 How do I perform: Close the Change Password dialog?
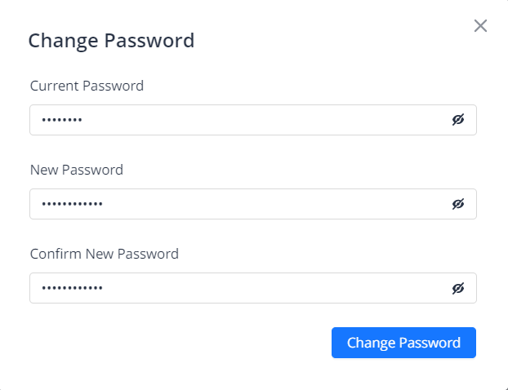(x=480, y=26)
